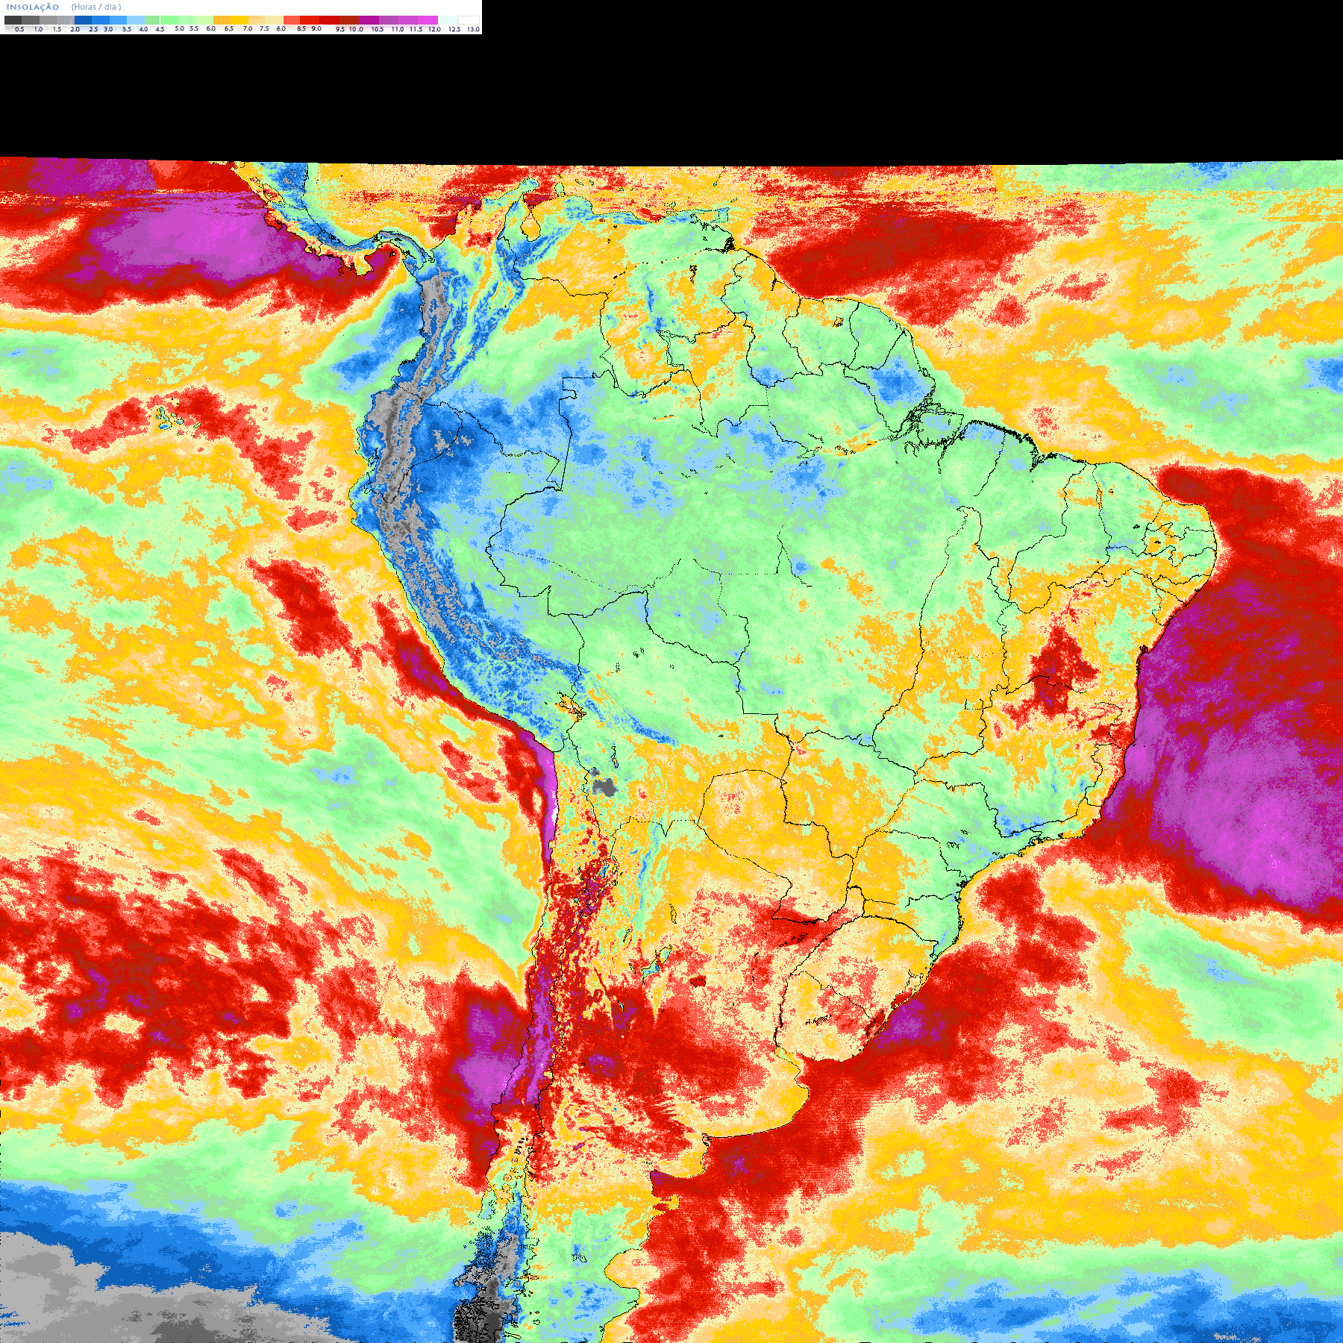The image size is (1343, 1343).
Task: Click the 0.5 legend value
Action: (19, 29)
